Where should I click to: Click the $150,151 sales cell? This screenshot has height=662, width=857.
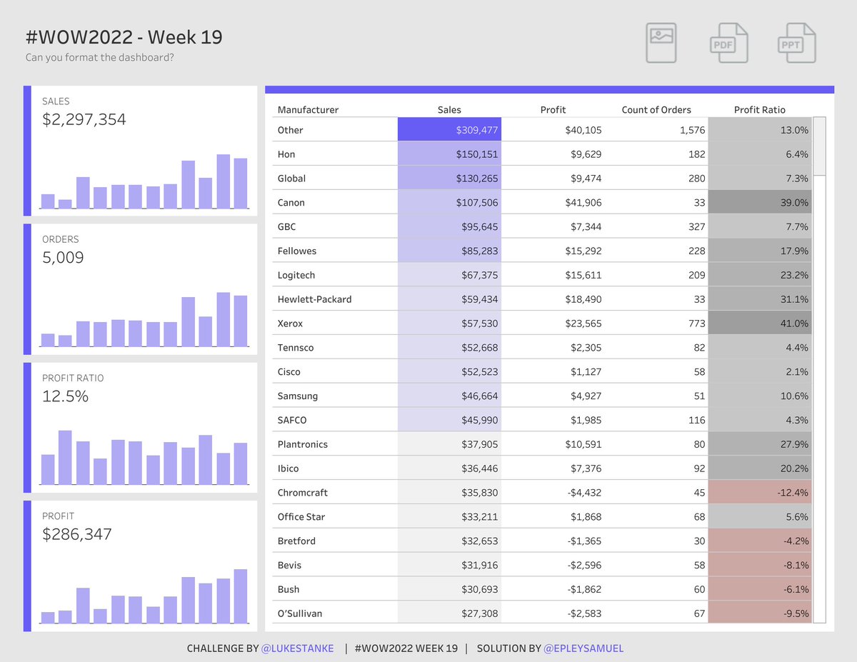tap(449, 154)
